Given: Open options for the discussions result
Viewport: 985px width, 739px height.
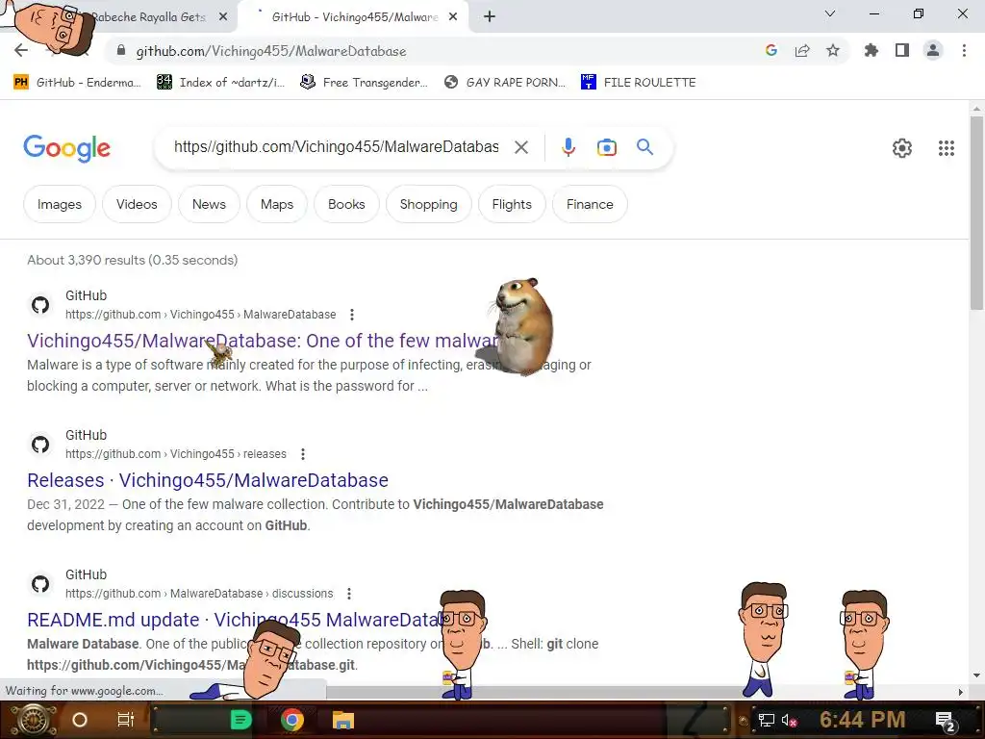Looking at the screenshot, I should pos(349,593).
